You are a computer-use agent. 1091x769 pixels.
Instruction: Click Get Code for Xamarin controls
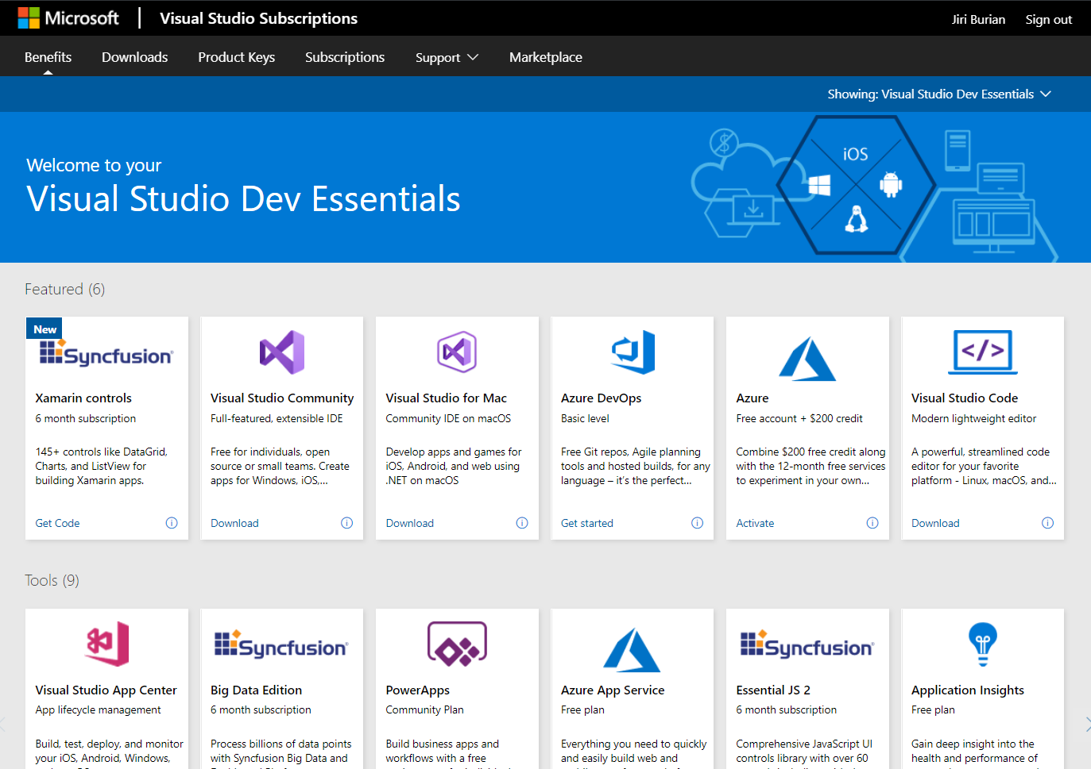(x=57, y=523)
